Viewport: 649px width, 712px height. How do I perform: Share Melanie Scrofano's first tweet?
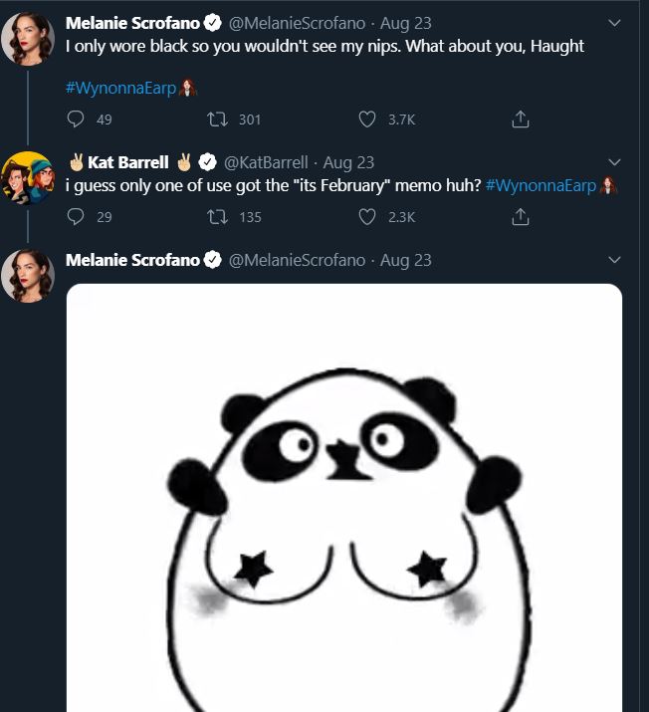(x=519, y=119)
